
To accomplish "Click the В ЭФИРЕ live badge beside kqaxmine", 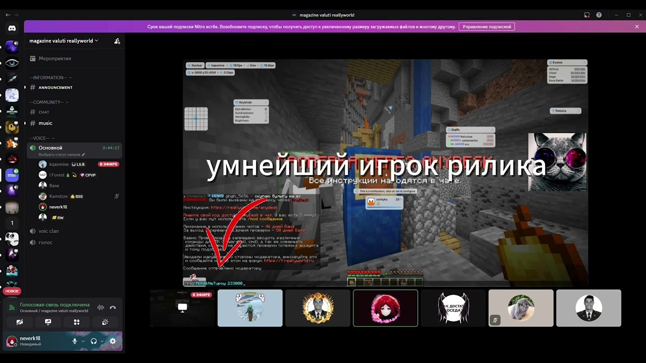I will (x=109, y=164).
